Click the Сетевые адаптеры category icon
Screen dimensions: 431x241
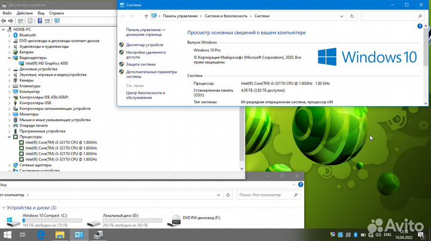(x=16, y=165)
